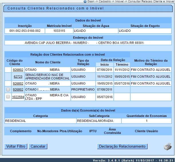Click Matrícula Imóvel field 1033115
This screenshot has height=162, width=175.
coord(59,31)
